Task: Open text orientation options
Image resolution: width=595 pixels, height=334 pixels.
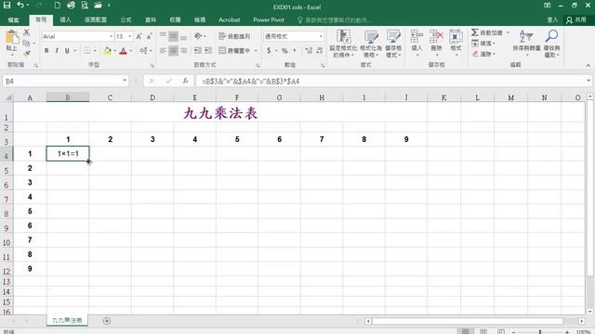Action: coord(200,36)
